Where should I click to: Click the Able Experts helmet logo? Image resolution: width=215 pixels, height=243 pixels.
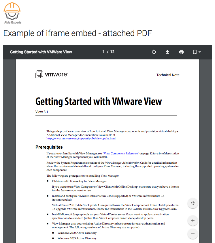(x=12, y=11)
